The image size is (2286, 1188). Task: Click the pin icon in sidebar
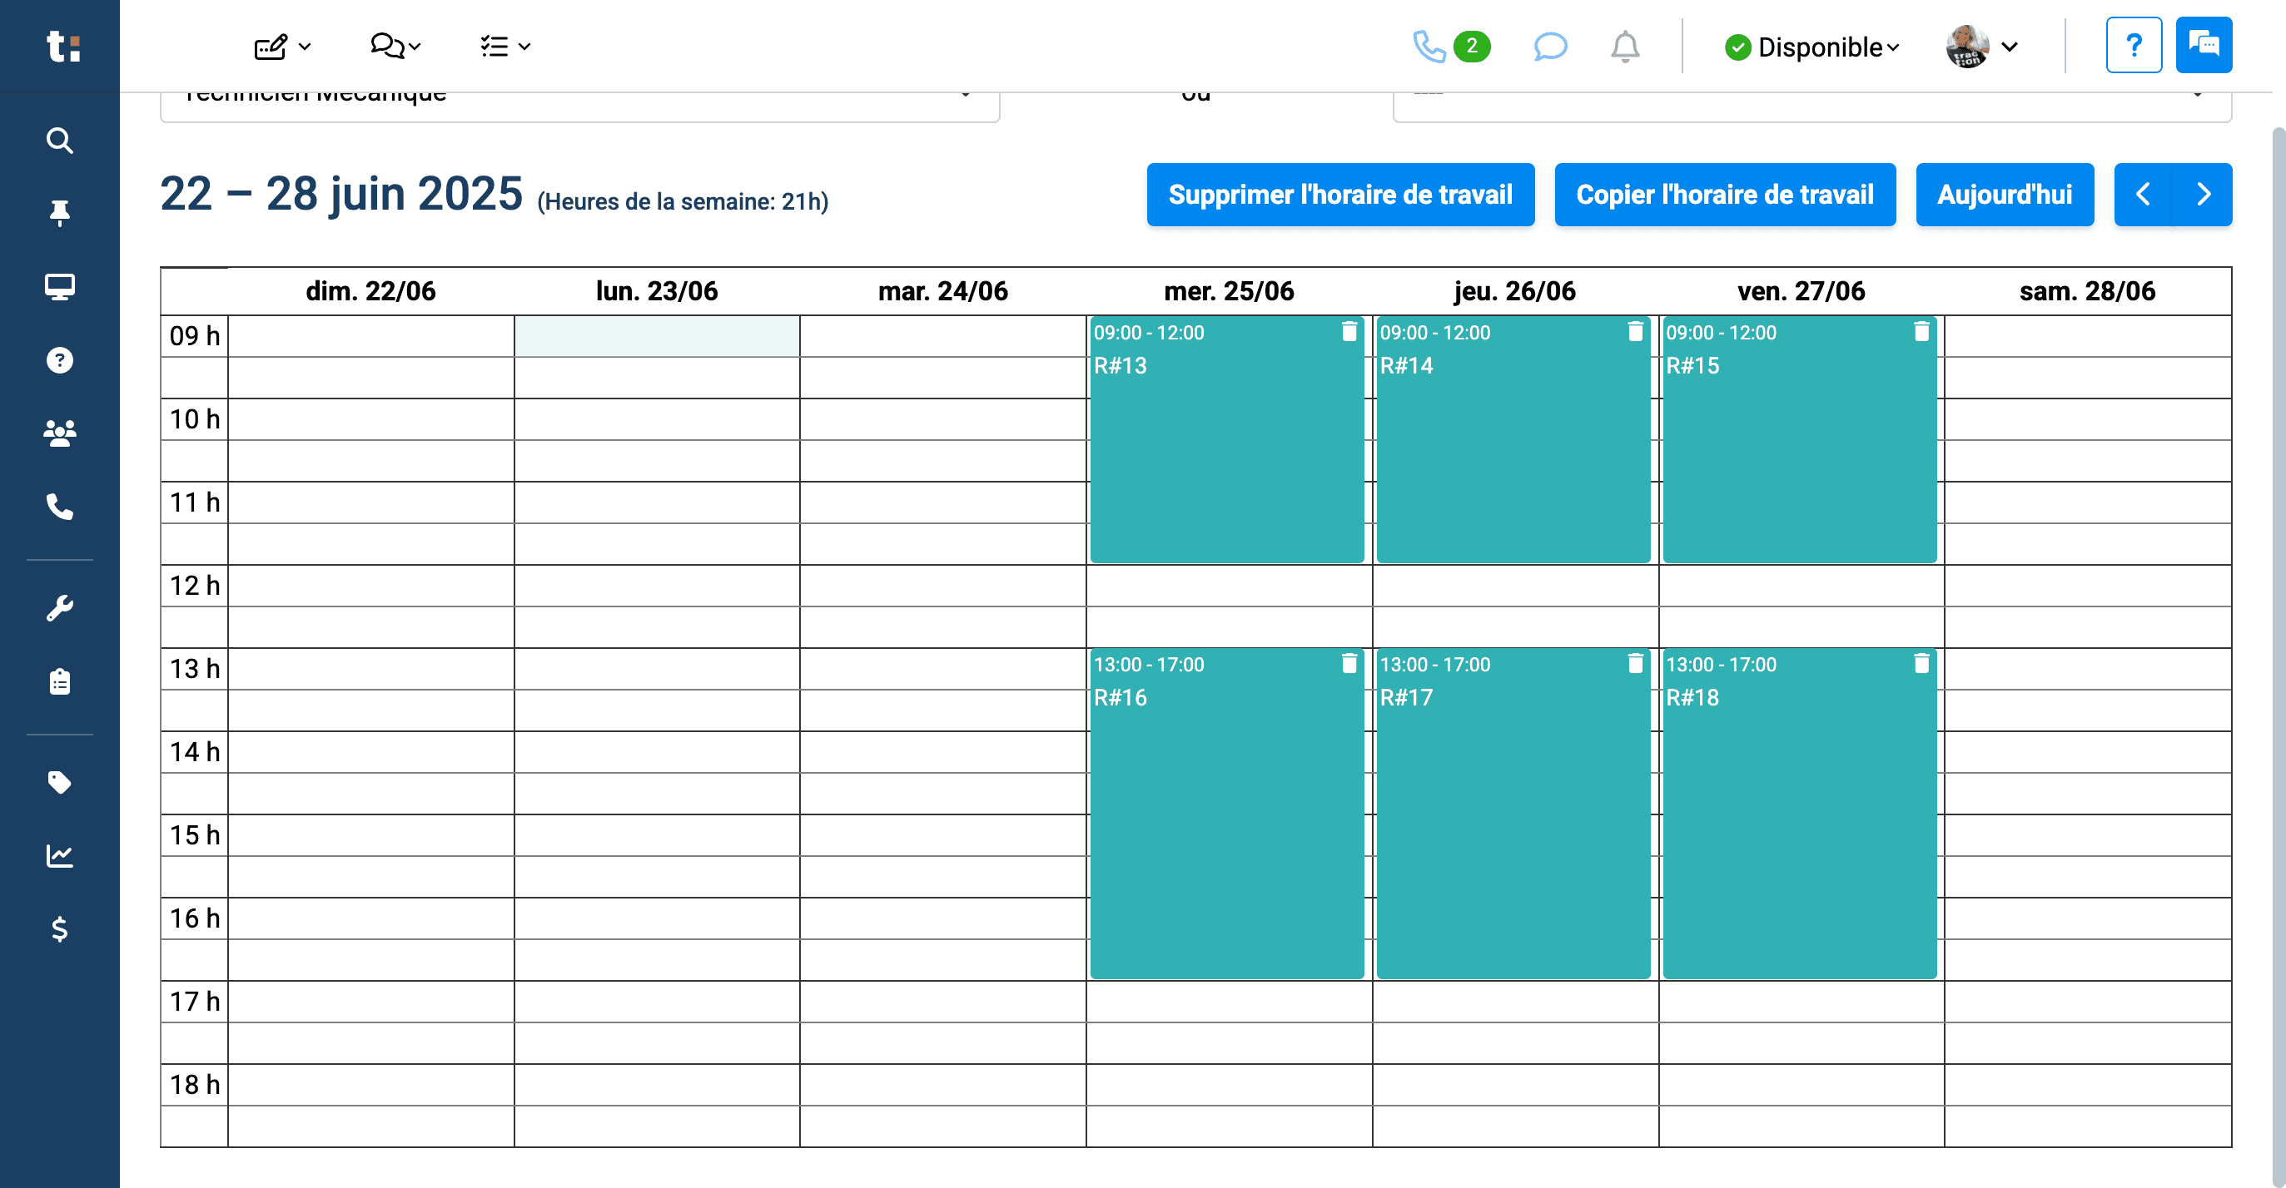click(59, 214)
